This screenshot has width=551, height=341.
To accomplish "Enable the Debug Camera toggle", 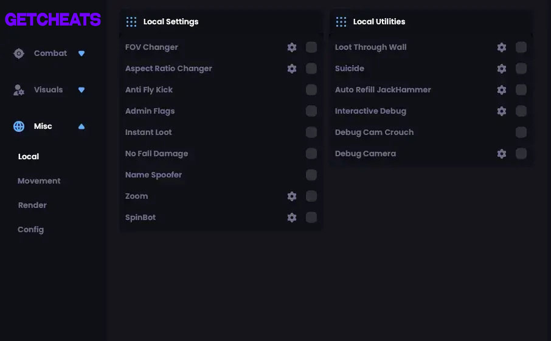I will point(521,153).
